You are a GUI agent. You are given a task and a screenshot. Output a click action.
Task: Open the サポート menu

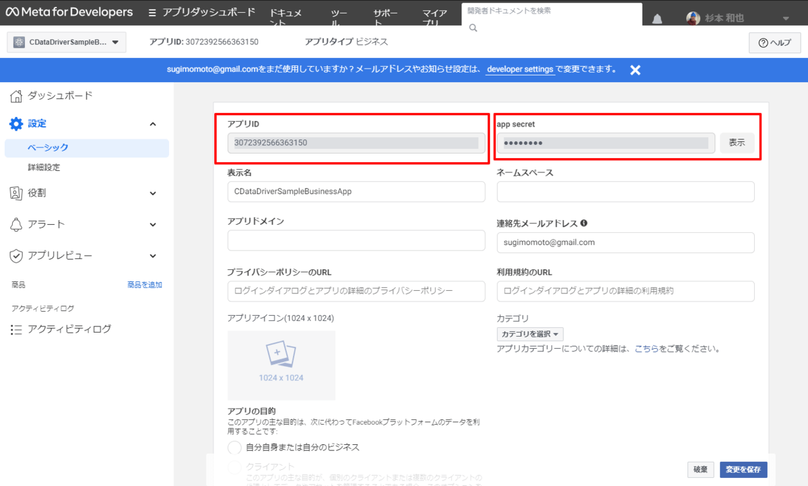[386, 18]
